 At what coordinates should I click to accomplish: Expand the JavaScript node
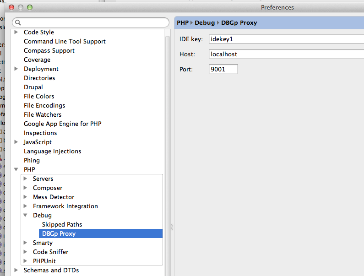tap(16, 142)
